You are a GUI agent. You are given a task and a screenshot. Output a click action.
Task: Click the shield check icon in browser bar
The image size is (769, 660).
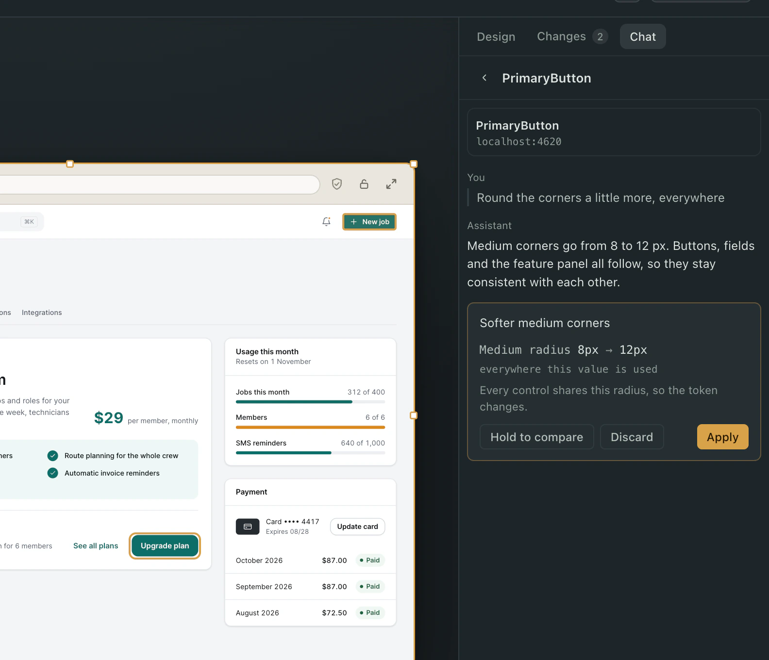pyautogui.click(x=337, y=184)
